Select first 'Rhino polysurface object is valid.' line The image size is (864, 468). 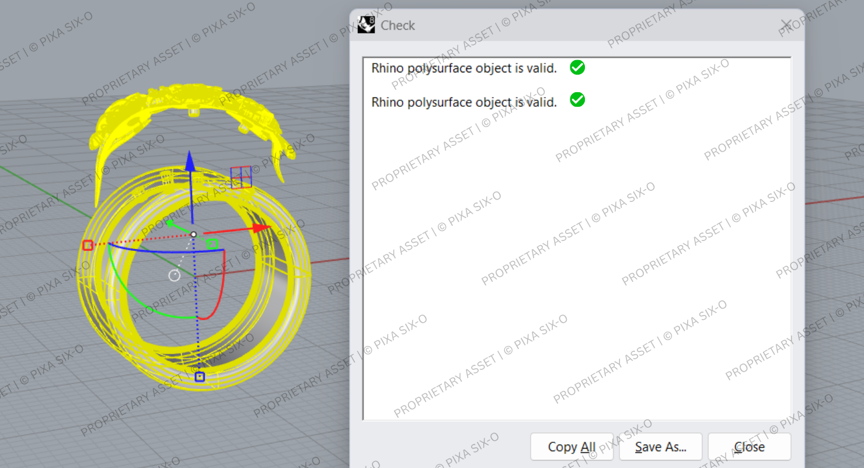[x=464, y=68]
